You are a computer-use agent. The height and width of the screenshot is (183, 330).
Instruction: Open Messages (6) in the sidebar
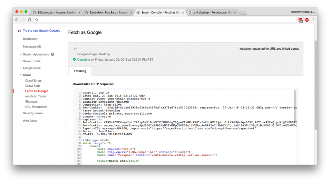tap(32, 46)
